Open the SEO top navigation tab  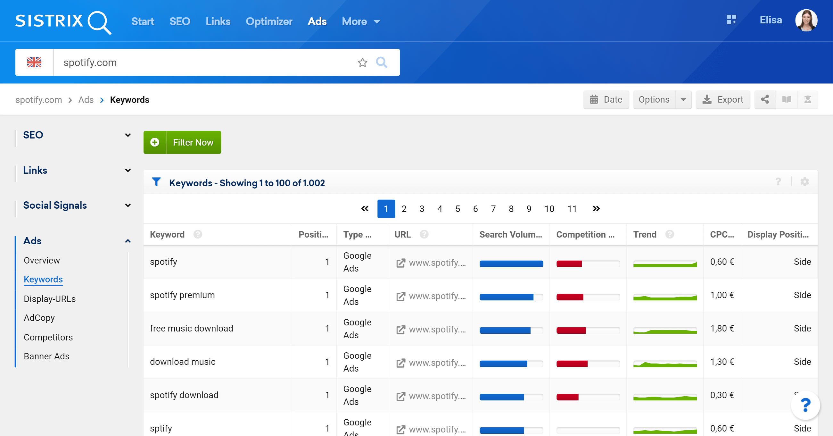(x=180, y=21)
